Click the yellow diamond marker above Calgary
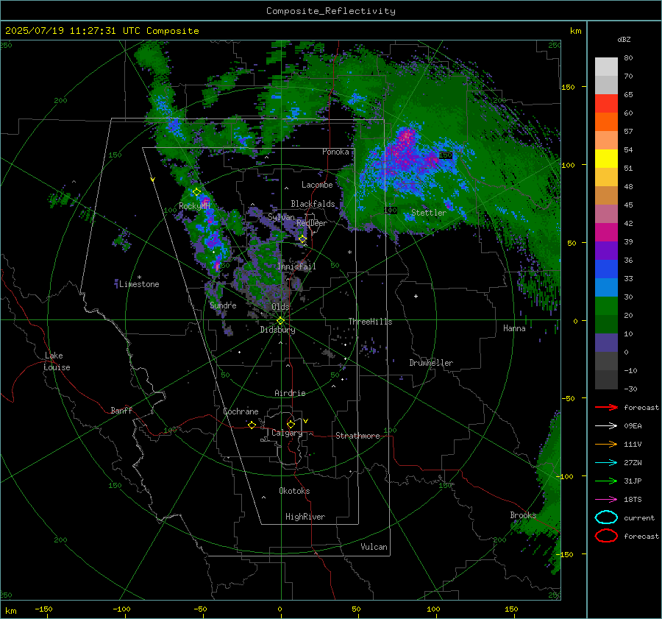The height and width of the screenshot is (619, 662). (x=291, y=424)
